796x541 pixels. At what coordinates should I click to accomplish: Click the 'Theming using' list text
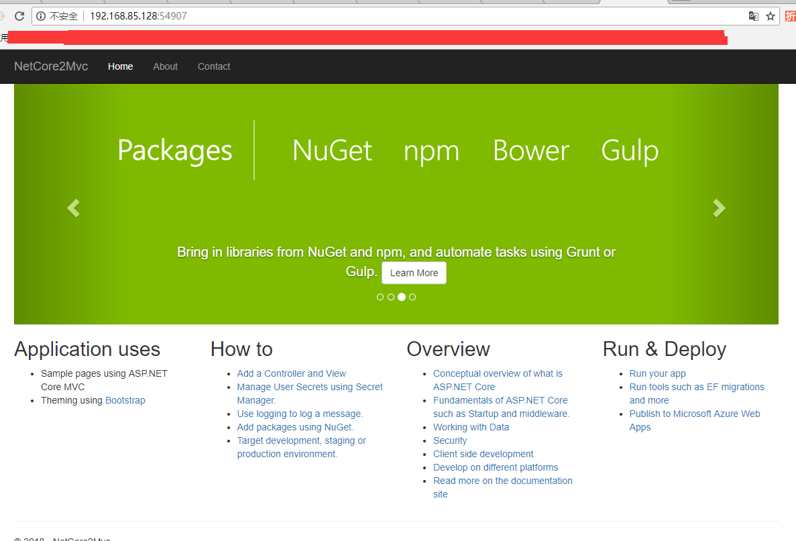tap(72, 400)
